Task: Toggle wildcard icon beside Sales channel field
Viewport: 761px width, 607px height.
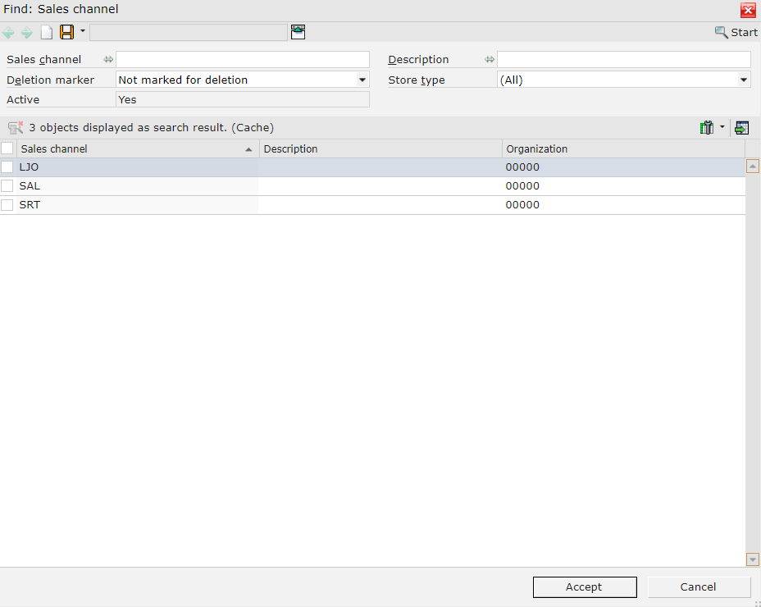Action: point(108,59)
